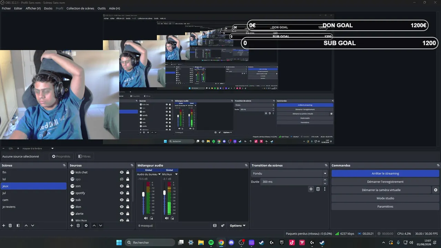Open the Afficher (V) menu
Screen dimensions: 441x248
tap(33, 8)
